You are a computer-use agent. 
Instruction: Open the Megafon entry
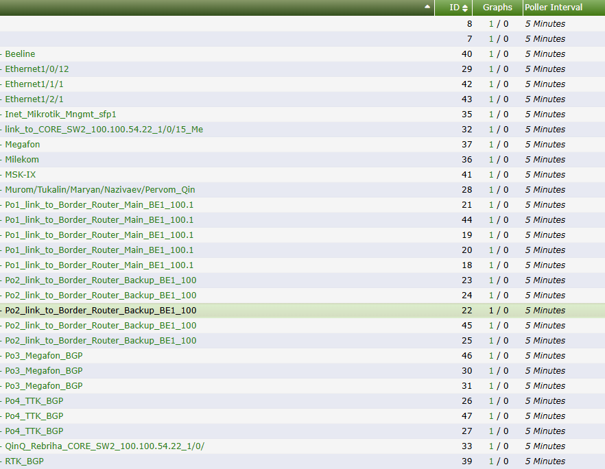tap(23, 145)
